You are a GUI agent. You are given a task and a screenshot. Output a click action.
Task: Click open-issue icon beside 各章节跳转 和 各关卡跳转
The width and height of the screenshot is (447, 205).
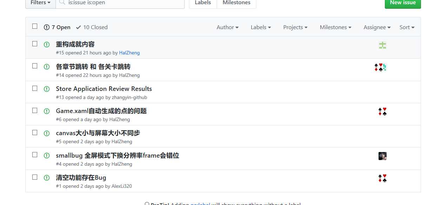coord(47,67)
